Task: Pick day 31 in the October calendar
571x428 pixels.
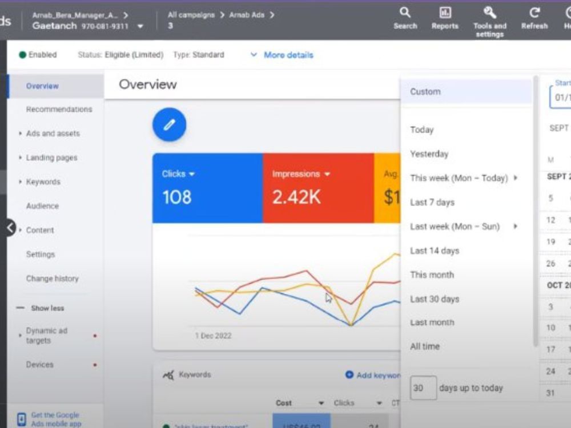Action: pos(550,393)
